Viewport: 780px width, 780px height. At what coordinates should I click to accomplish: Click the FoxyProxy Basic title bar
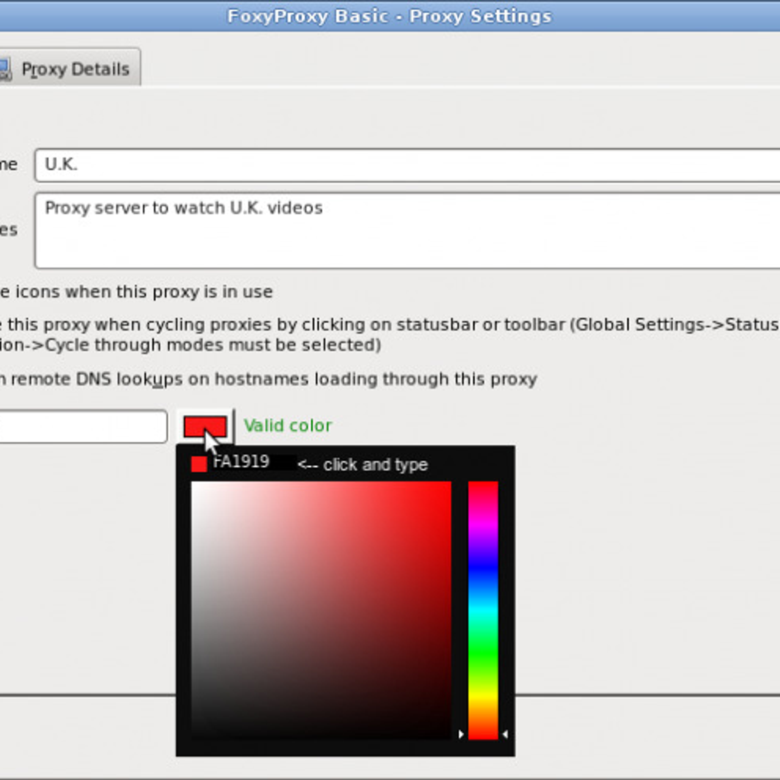click(x=390, y=16)
